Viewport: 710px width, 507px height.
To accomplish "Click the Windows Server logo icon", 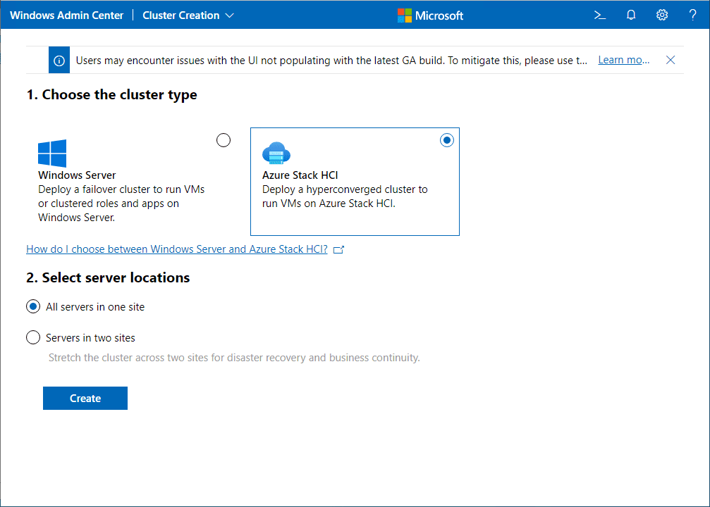I will (x=52, y=153).
